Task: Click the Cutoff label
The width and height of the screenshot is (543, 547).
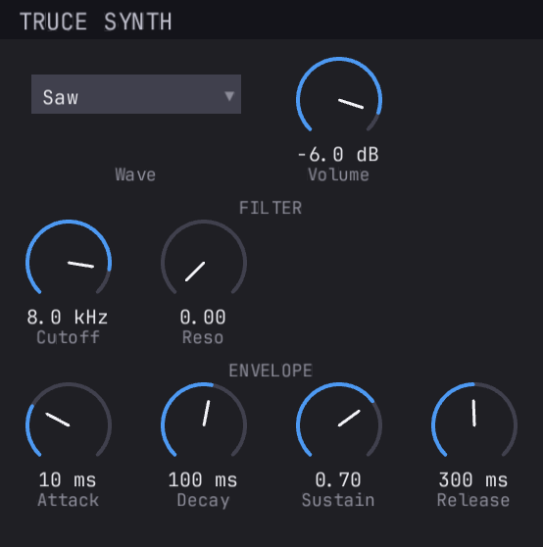Action: click(69, 337)
